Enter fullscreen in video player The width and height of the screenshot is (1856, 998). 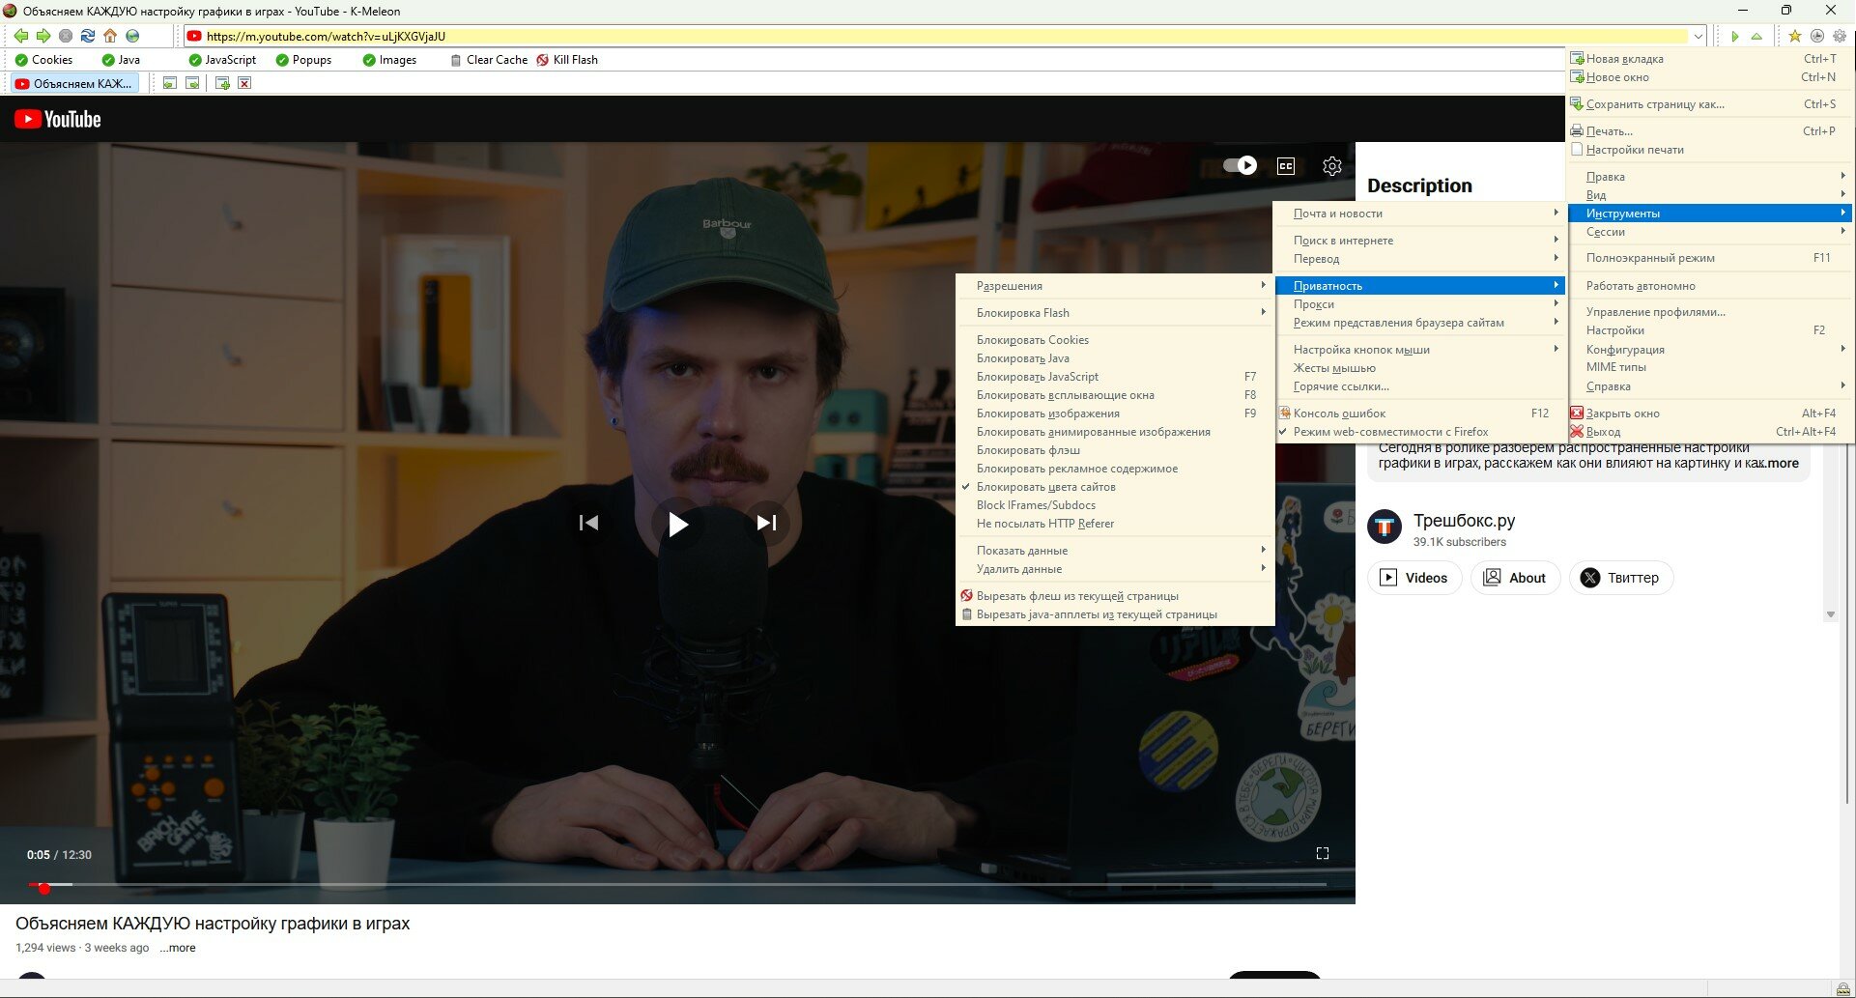1323,853
